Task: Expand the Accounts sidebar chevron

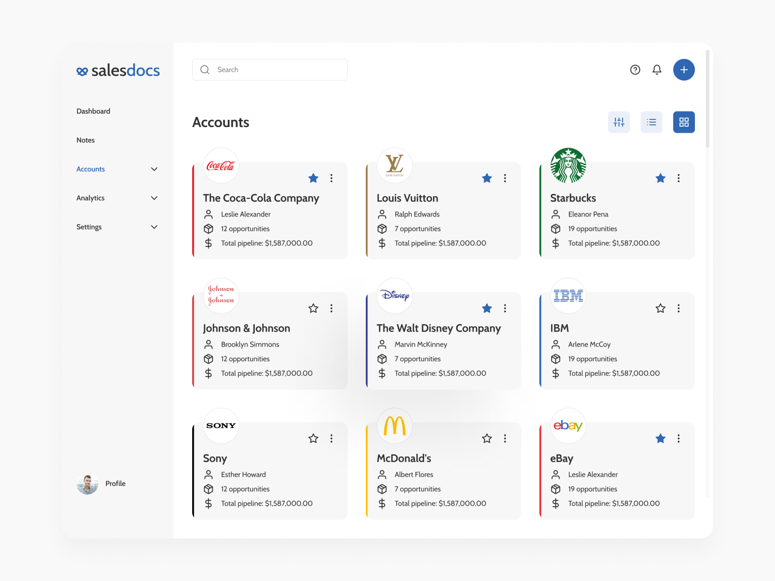Action: pos(154,169)
